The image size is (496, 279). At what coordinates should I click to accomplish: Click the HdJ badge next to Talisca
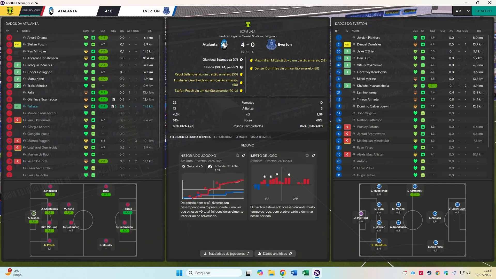pyautogui.click(x=17, y=106)
